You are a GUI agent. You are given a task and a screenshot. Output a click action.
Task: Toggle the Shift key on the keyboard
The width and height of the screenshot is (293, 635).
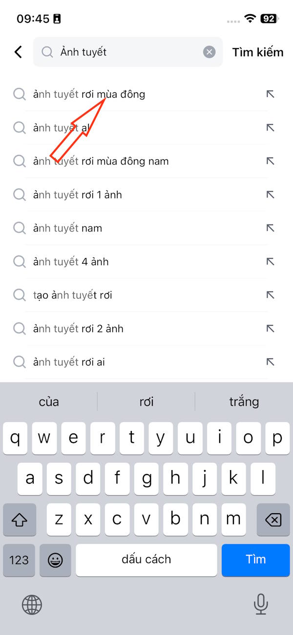click(19, 520)
